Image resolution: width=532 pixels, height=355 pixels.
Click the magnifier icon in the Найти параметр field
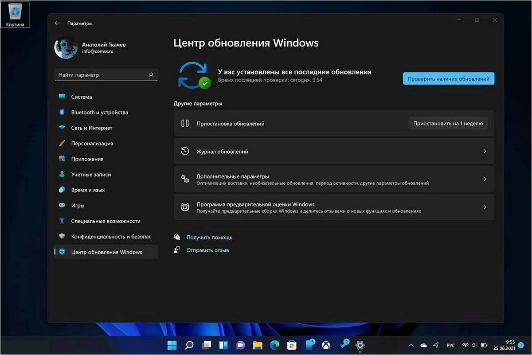pos(151,75)
